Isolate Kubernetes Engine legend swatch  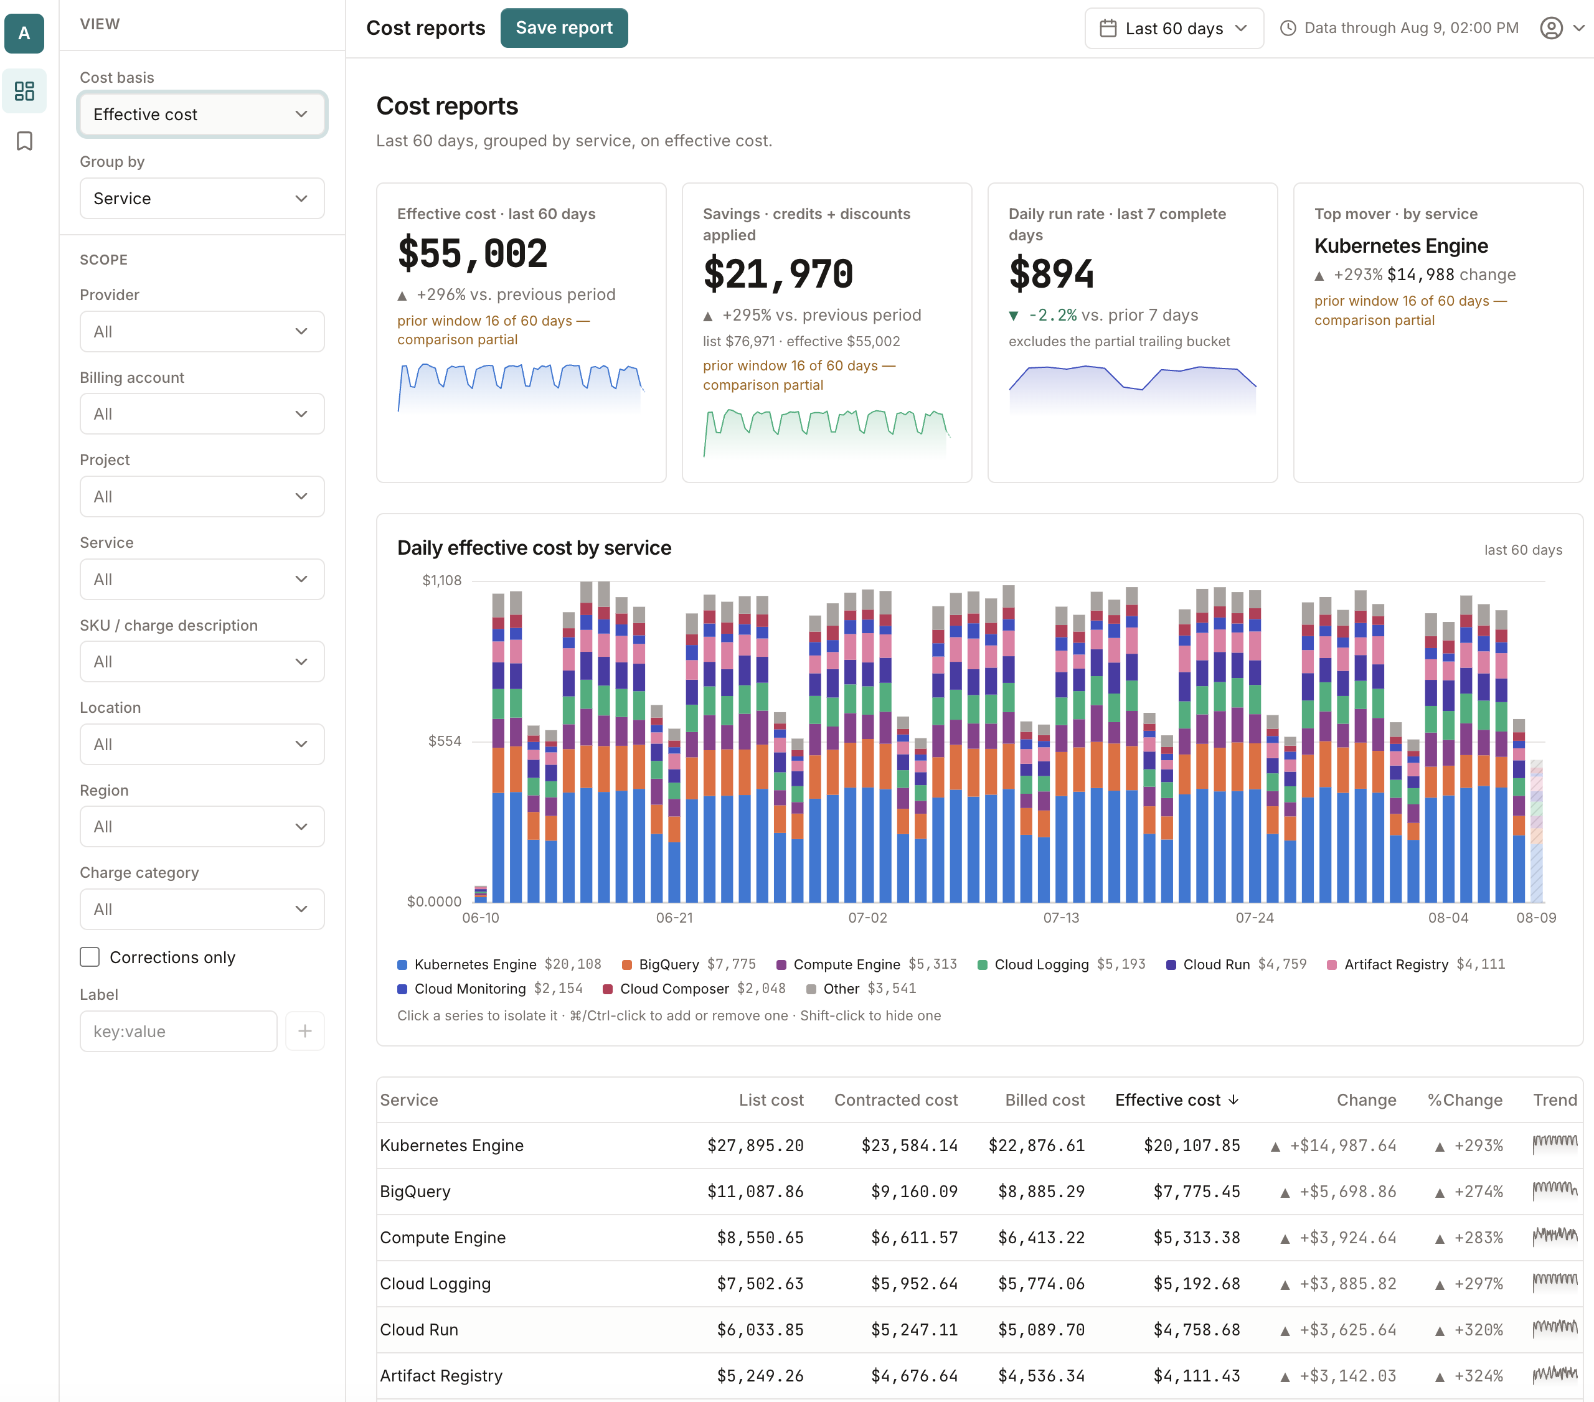coord(402,964)
